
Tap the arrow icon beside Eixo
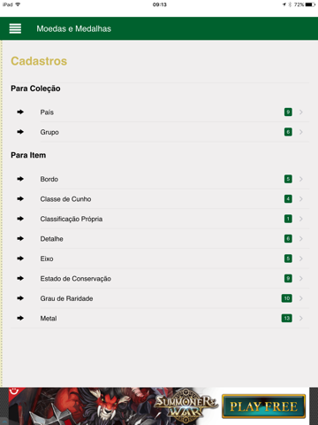tap(20, 259)
